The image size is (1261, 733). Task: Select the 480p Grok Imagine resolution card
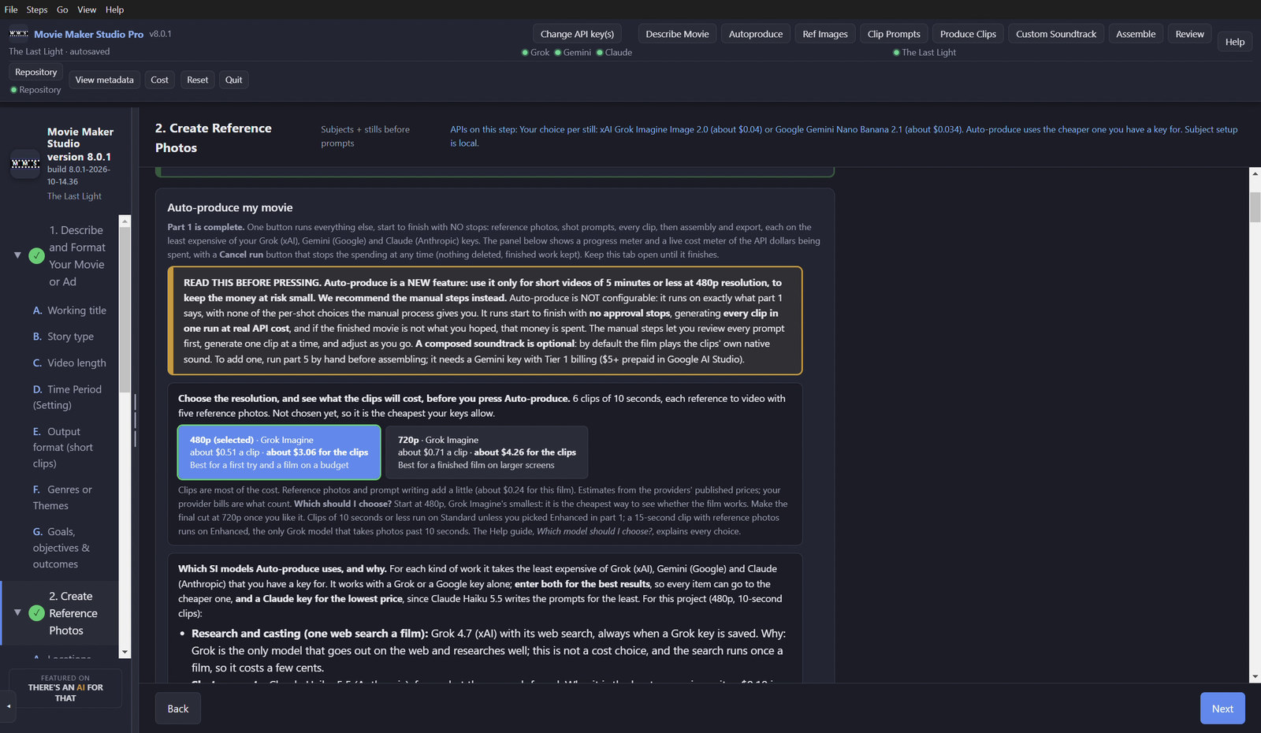click(x=279, y=452)
